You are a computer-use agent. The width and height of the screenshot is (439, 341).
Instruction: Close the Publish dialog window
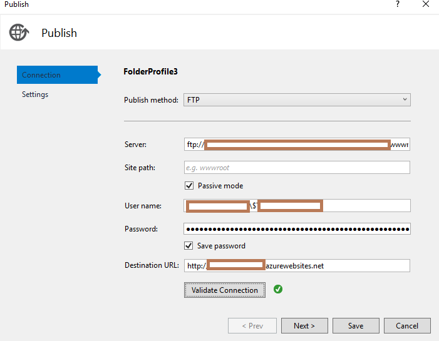[x=425, y=4]
